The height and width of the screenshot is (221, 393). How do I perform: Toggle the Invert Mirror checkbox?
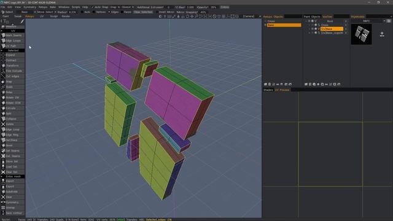coord(157,12)
